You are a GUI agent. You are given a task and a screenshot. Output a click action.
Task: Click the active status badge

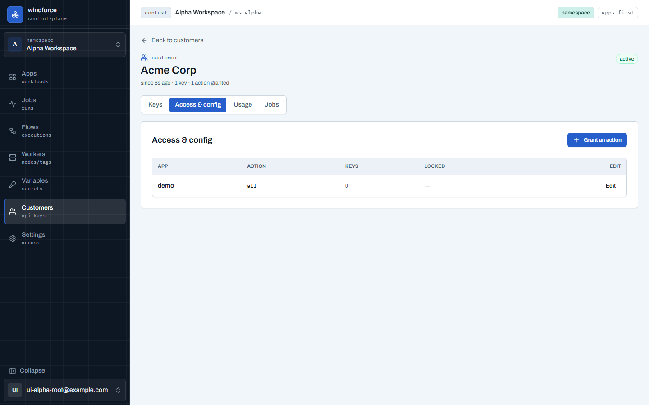[626, 59]
